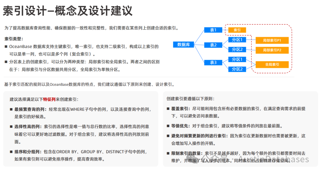
Task: Click the 分区1 box connected to 表3
Action: point(237,59)
